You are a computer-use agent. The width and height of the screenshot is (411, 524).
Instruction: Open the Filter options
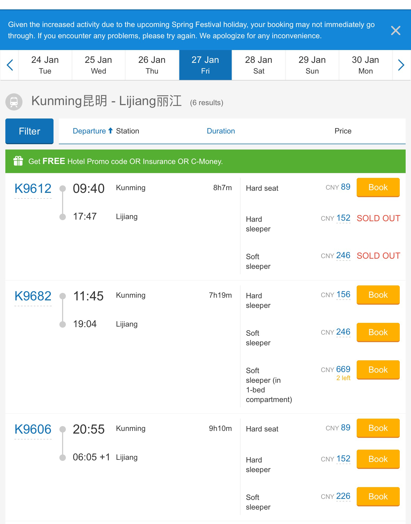[x=29, y=131]
